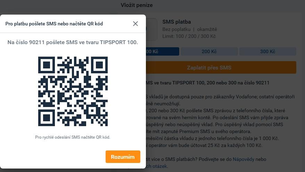Click the paragraph mentioning Vodafone customers

click(x=220, y=100)
